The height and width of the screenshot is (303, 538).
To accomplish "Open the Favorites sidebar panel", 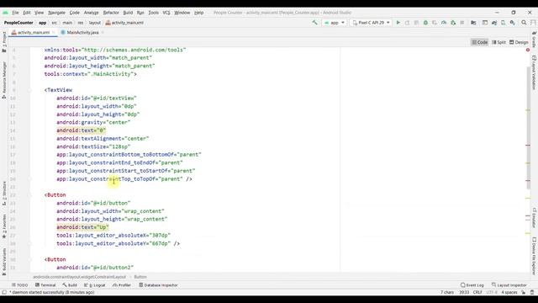I will [x=3, y=226].
